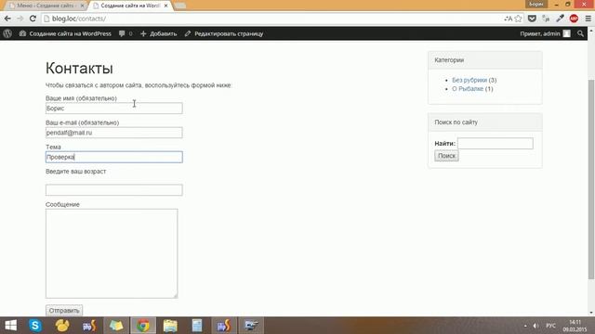Click the color picker eyedropper extension
595x334 pixels.
coord(560,19)
